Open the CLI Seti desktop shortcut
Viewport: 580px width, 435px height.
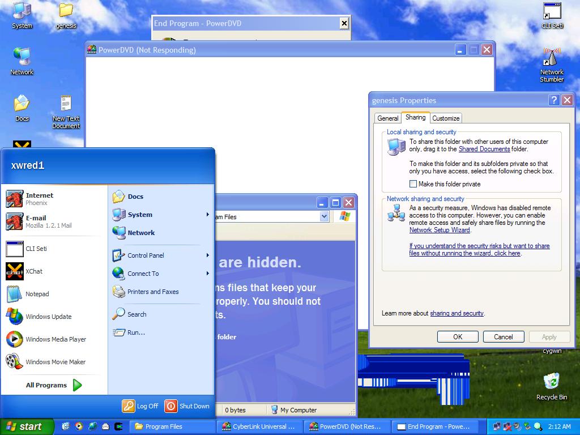tap(552, 15)
